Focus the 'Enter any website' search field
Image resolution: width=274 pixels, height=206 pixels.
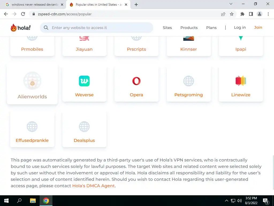(x=96, y=28)
